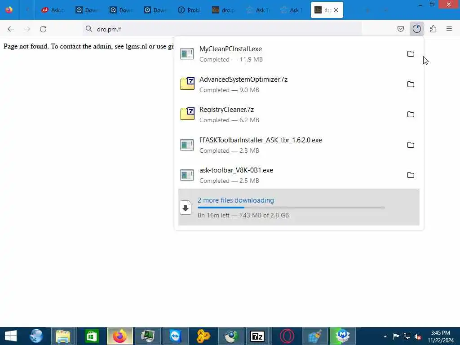The height and width of the screenshot is (345, 460).
Task: Open folder icon beside RegistryCleaner.7z
Action: pyautogui.click(x=411, y=115)
